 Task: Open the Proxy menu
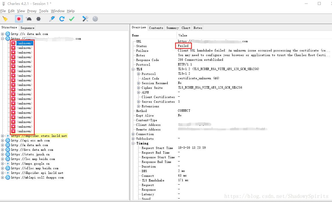click(32, 11)
